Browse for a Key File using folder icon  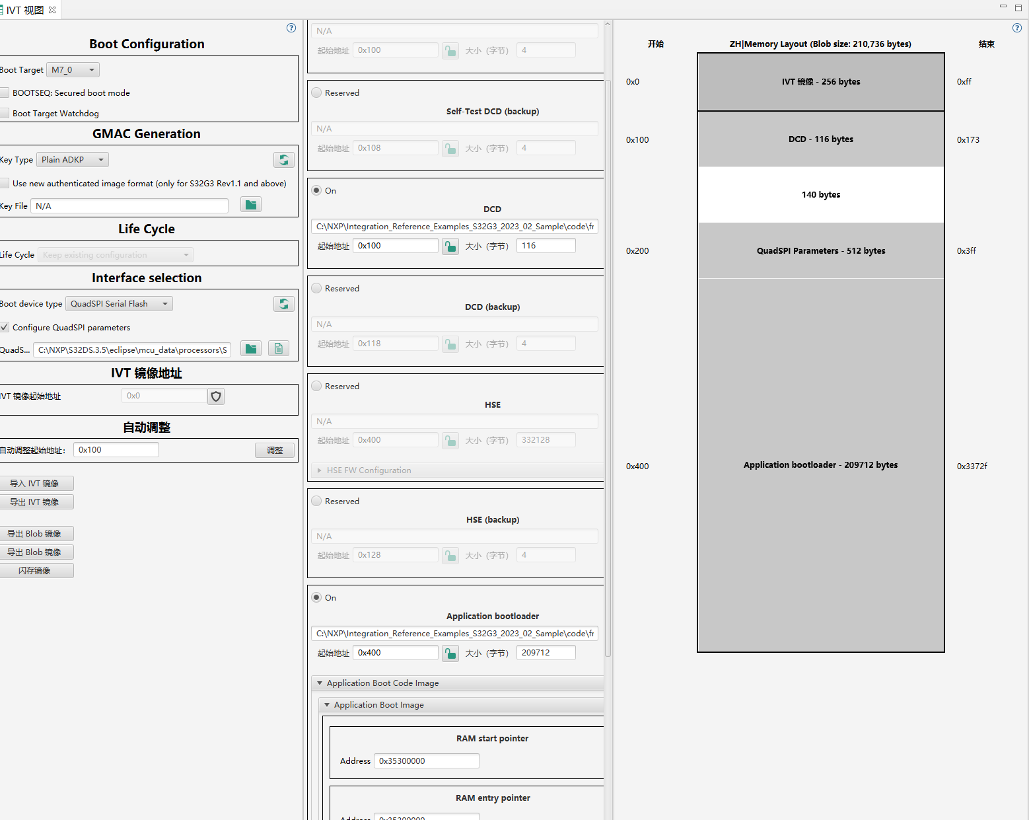pos(250,204)
